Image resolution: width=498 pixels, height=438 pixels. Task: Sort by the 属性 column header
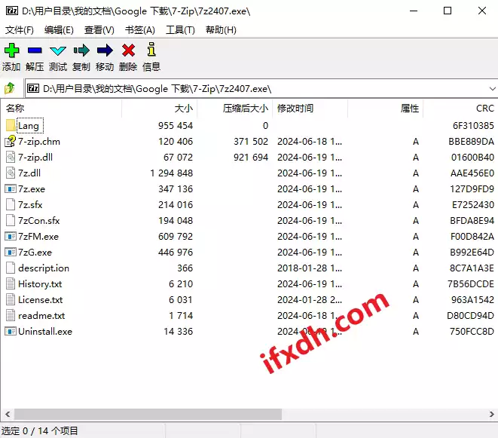[x=385, y=109]
